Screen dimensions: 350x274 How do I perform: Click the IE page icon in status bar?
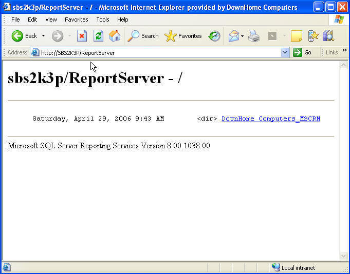7,267
